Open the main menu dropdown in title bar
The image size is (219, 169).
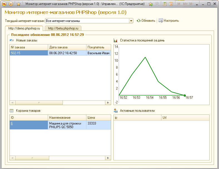coord(11,4)
